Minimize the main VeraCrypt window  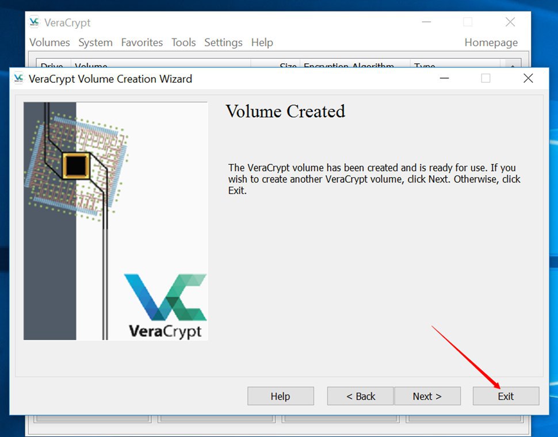click(x=426, y=22)
